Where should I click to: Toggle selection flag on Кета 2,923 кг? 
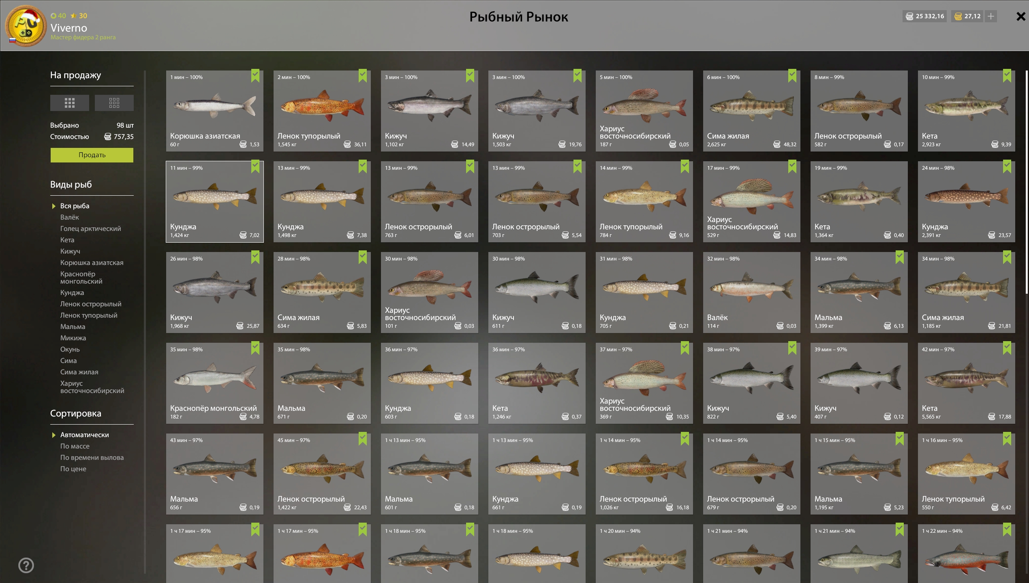(1007, 76)
